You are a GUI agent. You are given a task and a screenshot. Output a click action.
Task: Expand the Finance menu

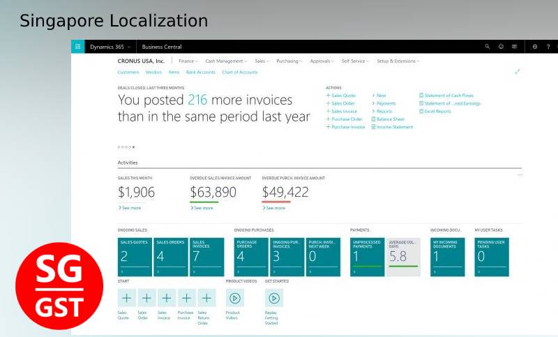[x=188, y=61]
